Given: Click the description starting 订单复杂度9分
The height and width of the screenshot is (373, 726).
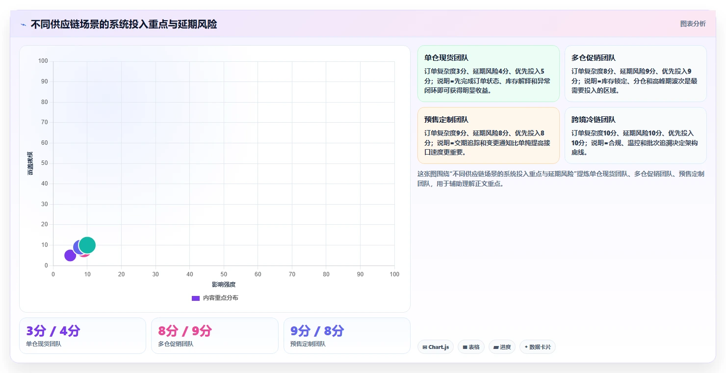Looking at the screenshot, I should click(488, 143).
